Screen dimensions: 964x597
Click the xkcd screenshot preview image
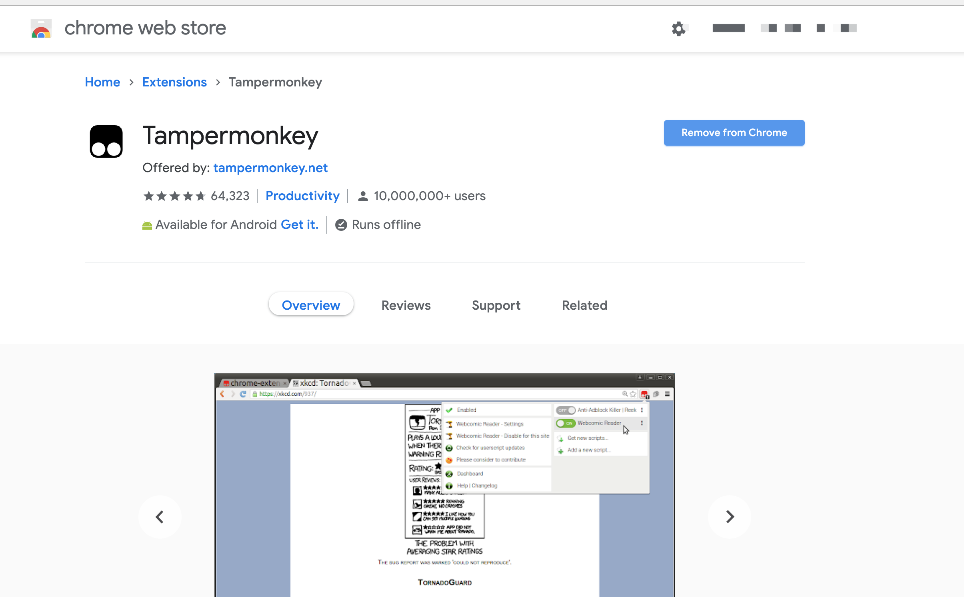tap(444, 485)
